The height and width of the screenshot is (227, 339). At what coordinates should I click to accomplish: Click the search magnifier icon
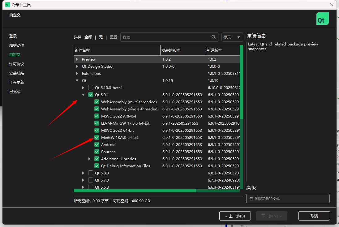click(x=214, y=37)
